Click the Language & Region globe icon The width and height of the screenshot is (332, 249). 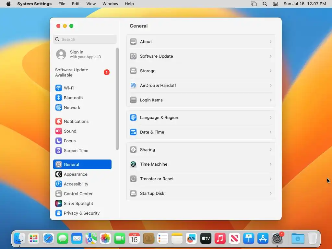click(133, 117)
